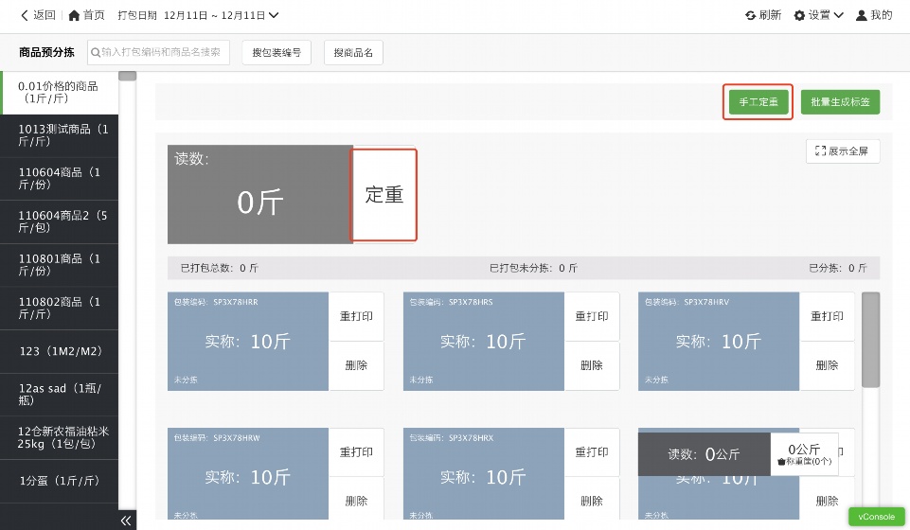This screenshot has width=910, height=530.
Task: Click 删除 for package SP3X78HRW
Action: pos(356,501)
